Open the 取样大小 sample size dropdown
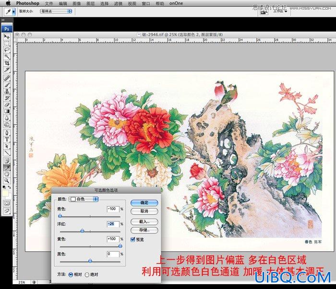Viewport: 336px width, 289px height. pyautogui.click(x=56, y=11)
